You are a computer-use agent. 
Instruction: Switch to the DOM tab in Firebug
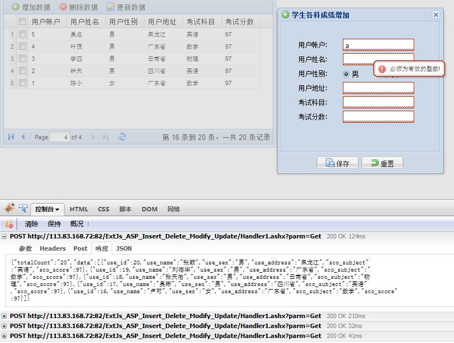(x=149, y=209)
